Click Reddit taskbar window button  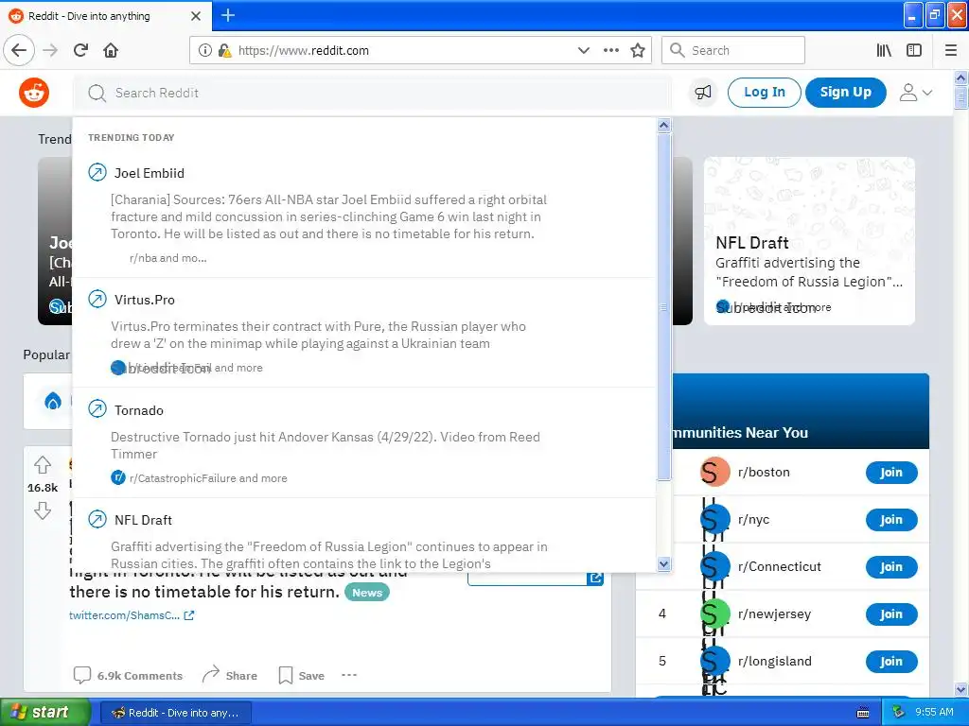point(175,713)
